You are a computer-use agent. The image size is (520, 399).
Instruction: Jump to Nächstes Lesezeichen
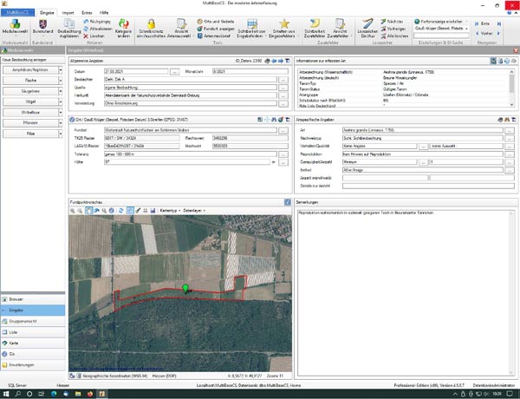(x=392, y=21)
